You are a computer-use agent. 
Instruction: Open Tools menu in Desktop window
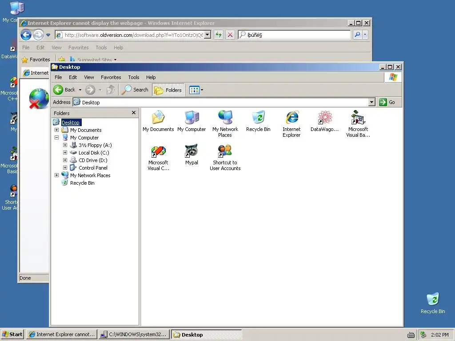(134, 77)
